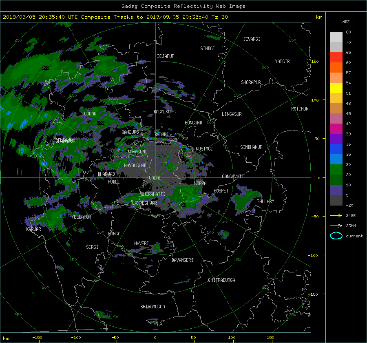This screenshot has width=367, height=343.
Task: Click the bright green 20-30 dBZ swatch
Action: [x=336, y=170]
